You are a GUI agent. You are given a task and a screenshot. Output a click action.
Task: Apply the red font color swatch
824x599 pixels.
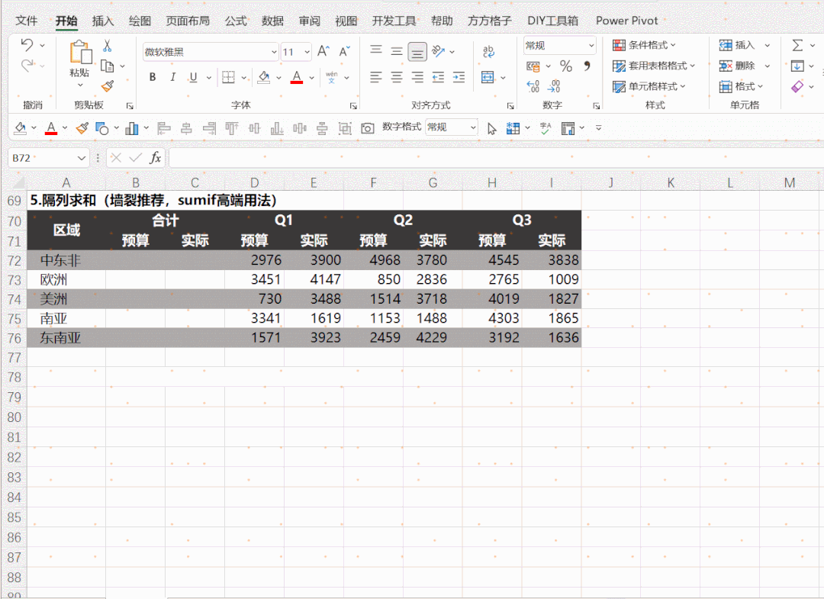coord(296,77)
